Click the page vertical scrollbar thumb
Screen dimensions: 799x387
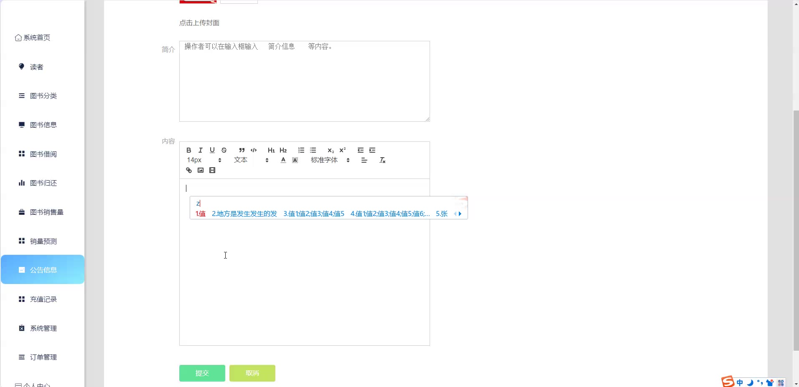pos(796,230)
